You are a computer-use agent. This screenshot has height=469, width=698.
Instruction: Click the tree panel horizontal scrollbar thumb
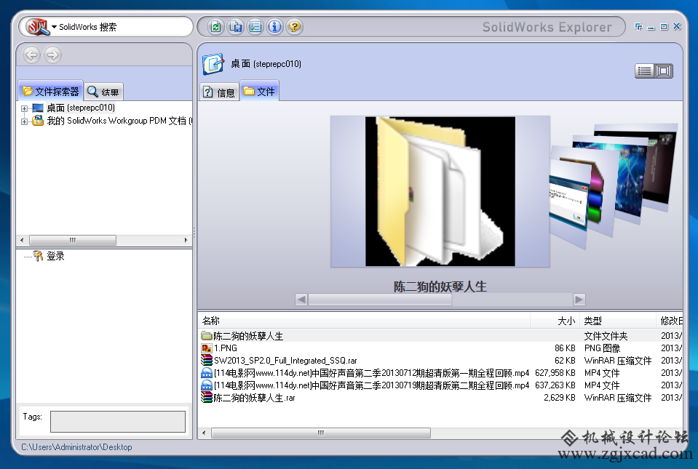coord(73,240)
